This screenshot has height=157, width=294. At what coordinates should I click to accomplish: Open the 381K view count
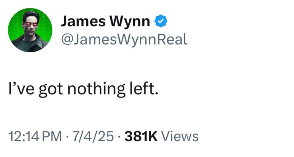(x=141, y=136)
